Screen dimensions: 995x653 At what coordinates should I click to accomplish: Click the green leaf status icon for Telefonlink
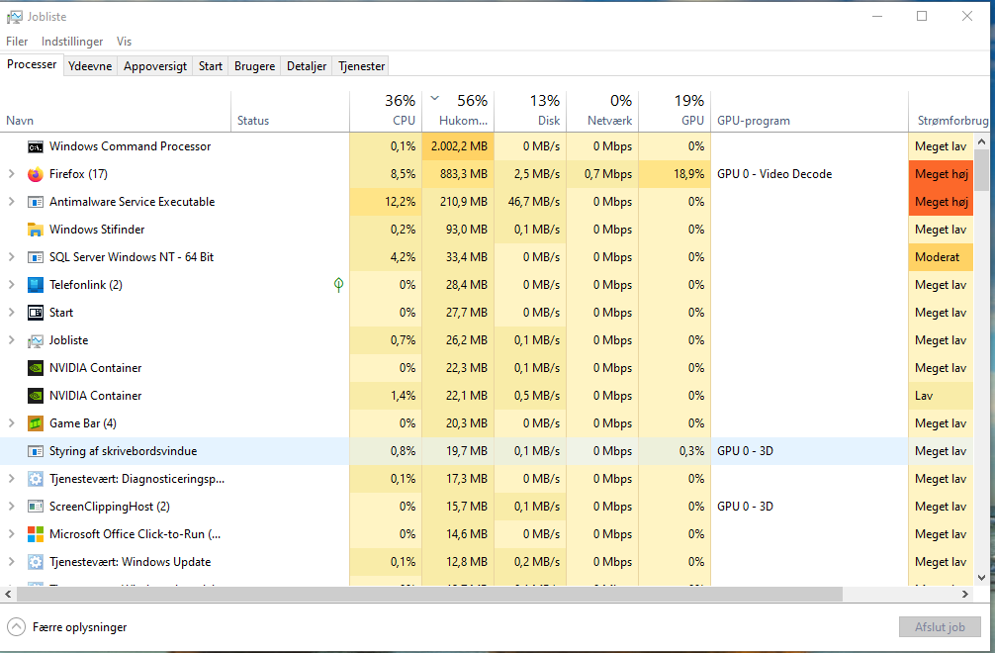click(339, 285)
